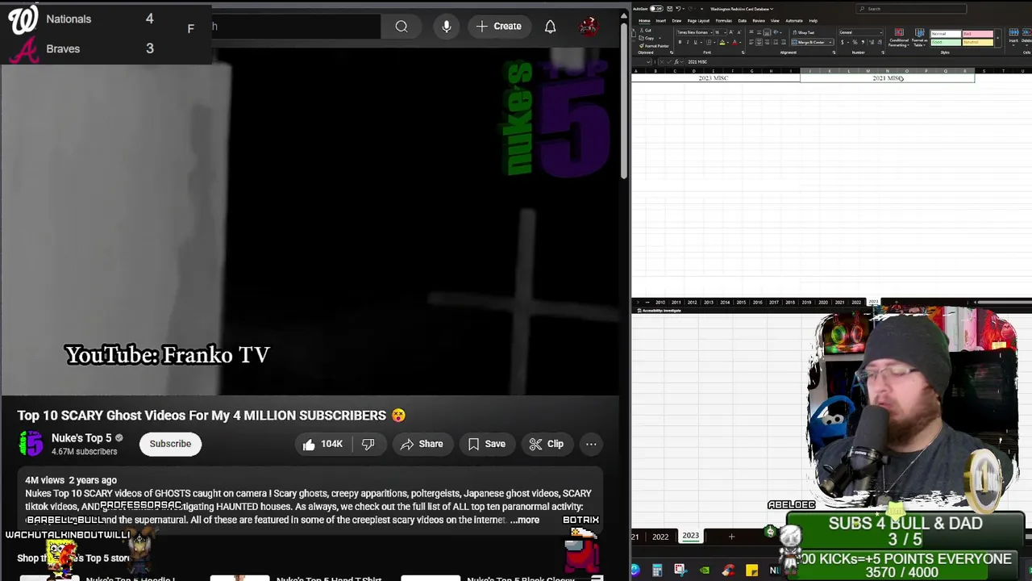Image resolution: width=1032 pixels, height=581 pixels.
Task: Open borders dropdown in Font group
Action: [x=714, y=42]
